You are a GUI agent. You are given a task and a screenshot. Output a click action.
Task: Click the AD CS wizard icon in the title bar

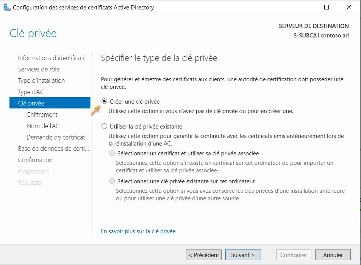coord(7,7)
